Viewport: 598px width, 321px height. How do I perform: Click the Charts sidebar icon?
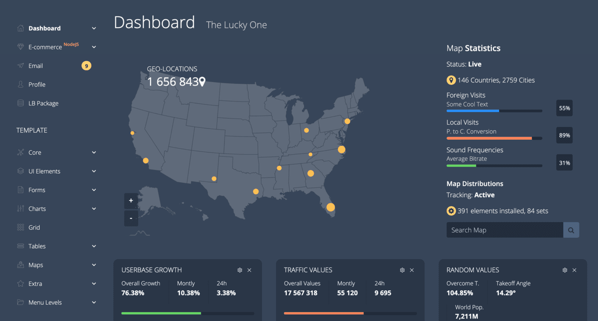pos(20,209)
